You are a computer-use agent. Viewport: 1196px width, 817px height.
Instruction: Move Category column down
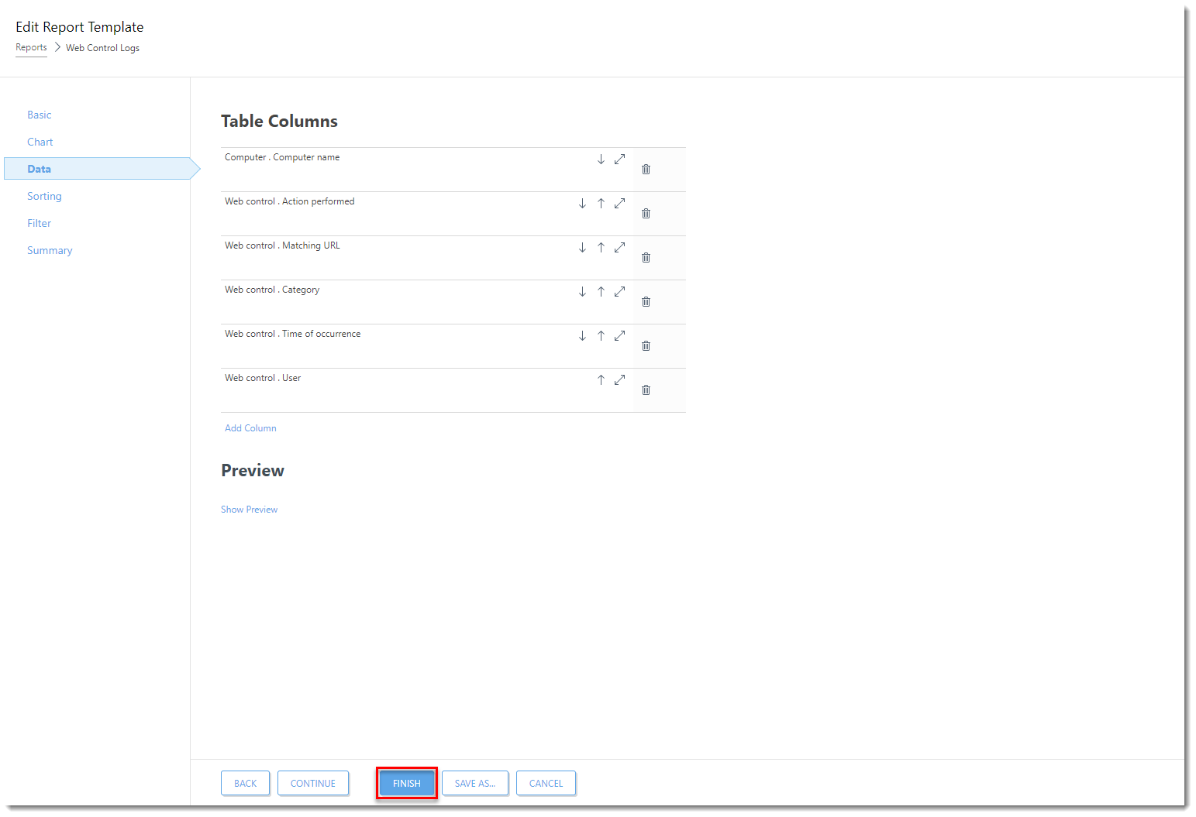point(582,292)
